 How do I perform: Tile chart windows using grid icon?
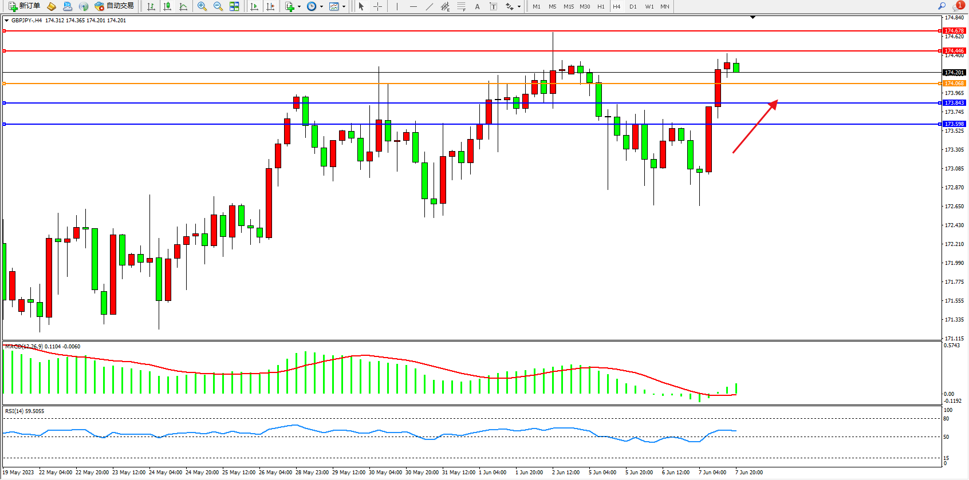pyautogui.click(x=234, y=6)
